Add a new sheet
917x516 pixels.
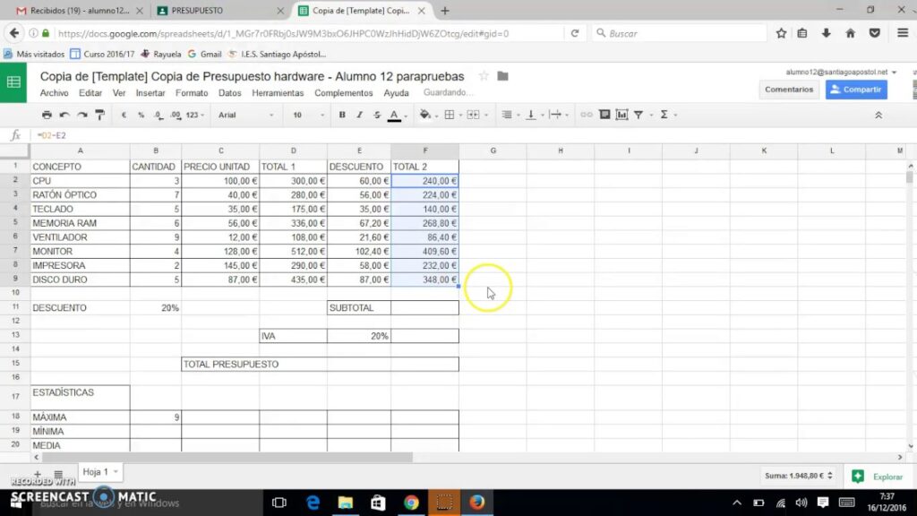click(x=38, y=473)
